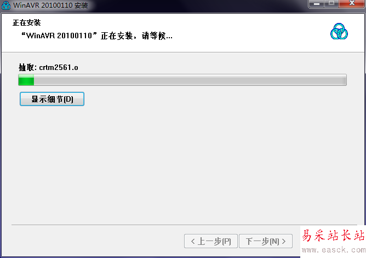Click the green filled portion of progress bar
The image size is (366, 258).
[26, 80]
